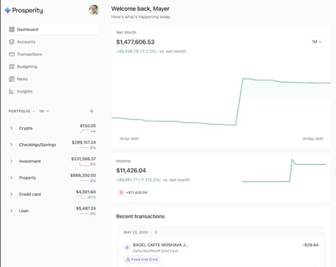Click the Income sparkline chart
This screenshot has height=267, width=336.
pos(284,170)
